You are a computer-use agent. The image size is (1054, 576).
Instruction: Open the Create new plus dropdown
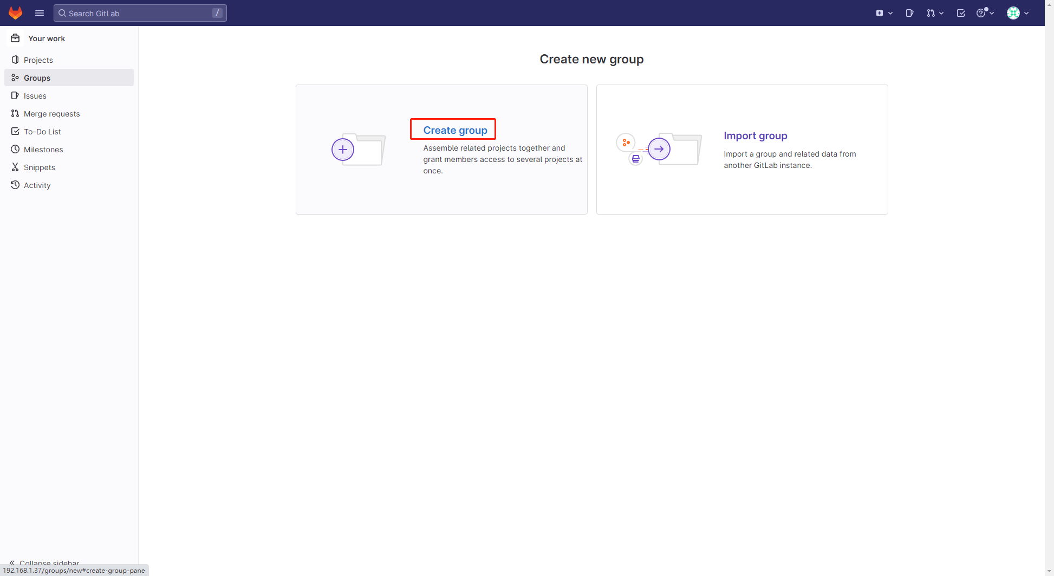tap(884, 13)
